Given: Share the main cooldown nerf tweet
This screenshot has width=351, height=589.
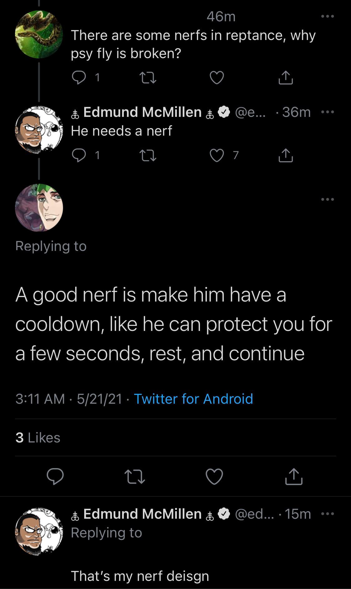Looking at the screenshot, I should point(294,477).
